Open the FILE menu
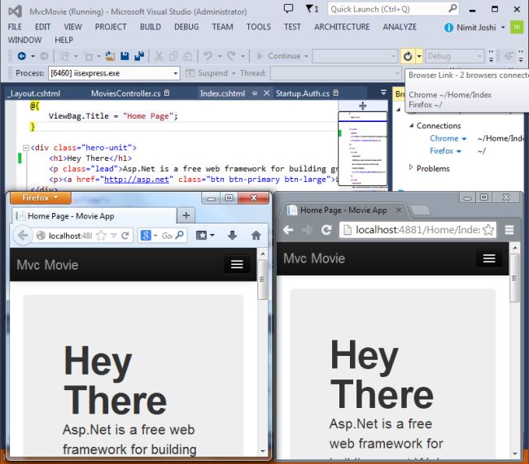The height and width of the screenshot is (464, 529). [15, 27]
